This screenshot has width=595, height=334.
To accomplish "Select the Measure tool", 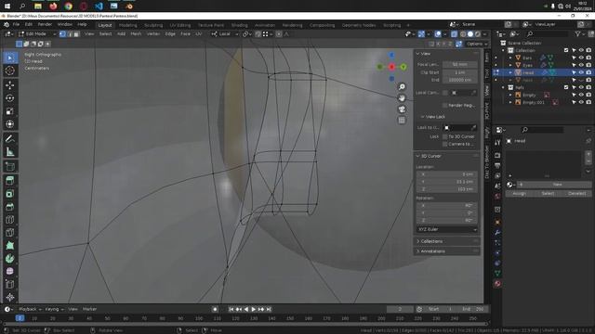I will coord(10,152).
